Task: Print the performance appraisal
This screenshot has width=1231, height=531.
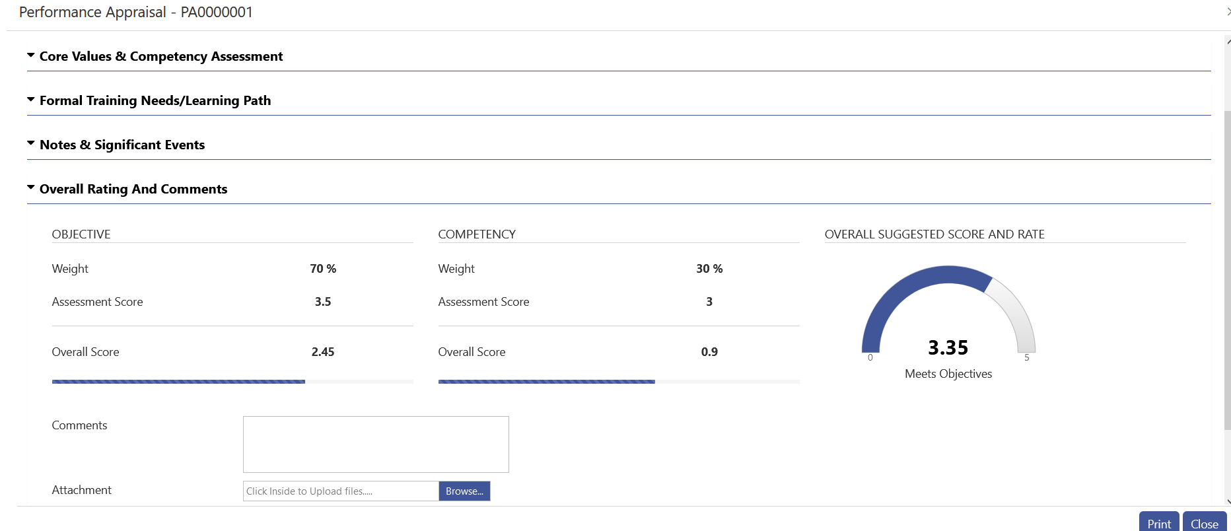Action: coord(1158,523)
